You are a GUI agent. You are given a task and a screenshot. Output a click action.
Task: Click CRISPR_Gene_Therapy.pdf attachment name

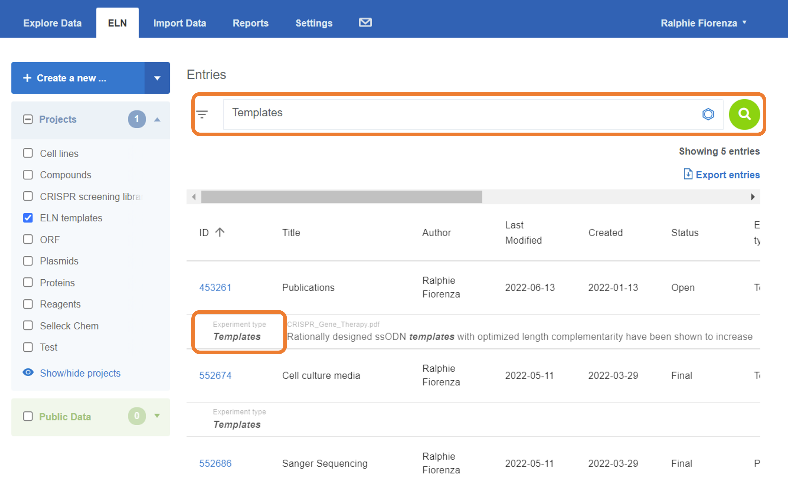(x=333, y=324)
